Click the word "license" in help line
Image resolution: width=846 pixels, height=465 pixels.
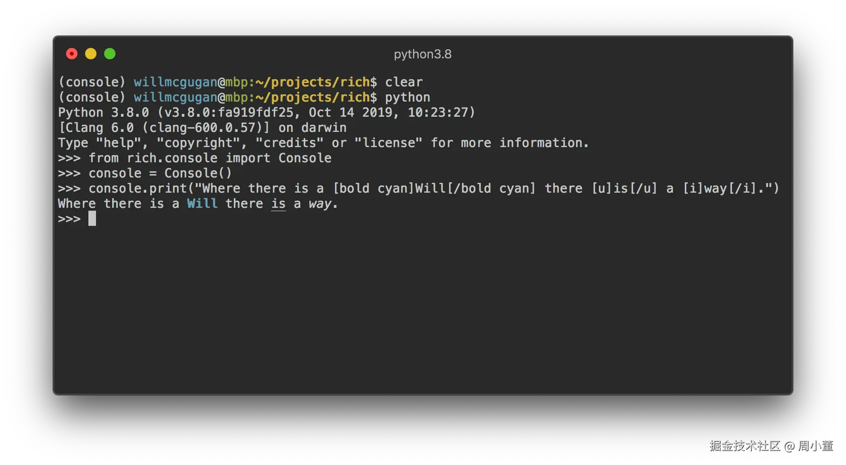[x=388, y=143]
